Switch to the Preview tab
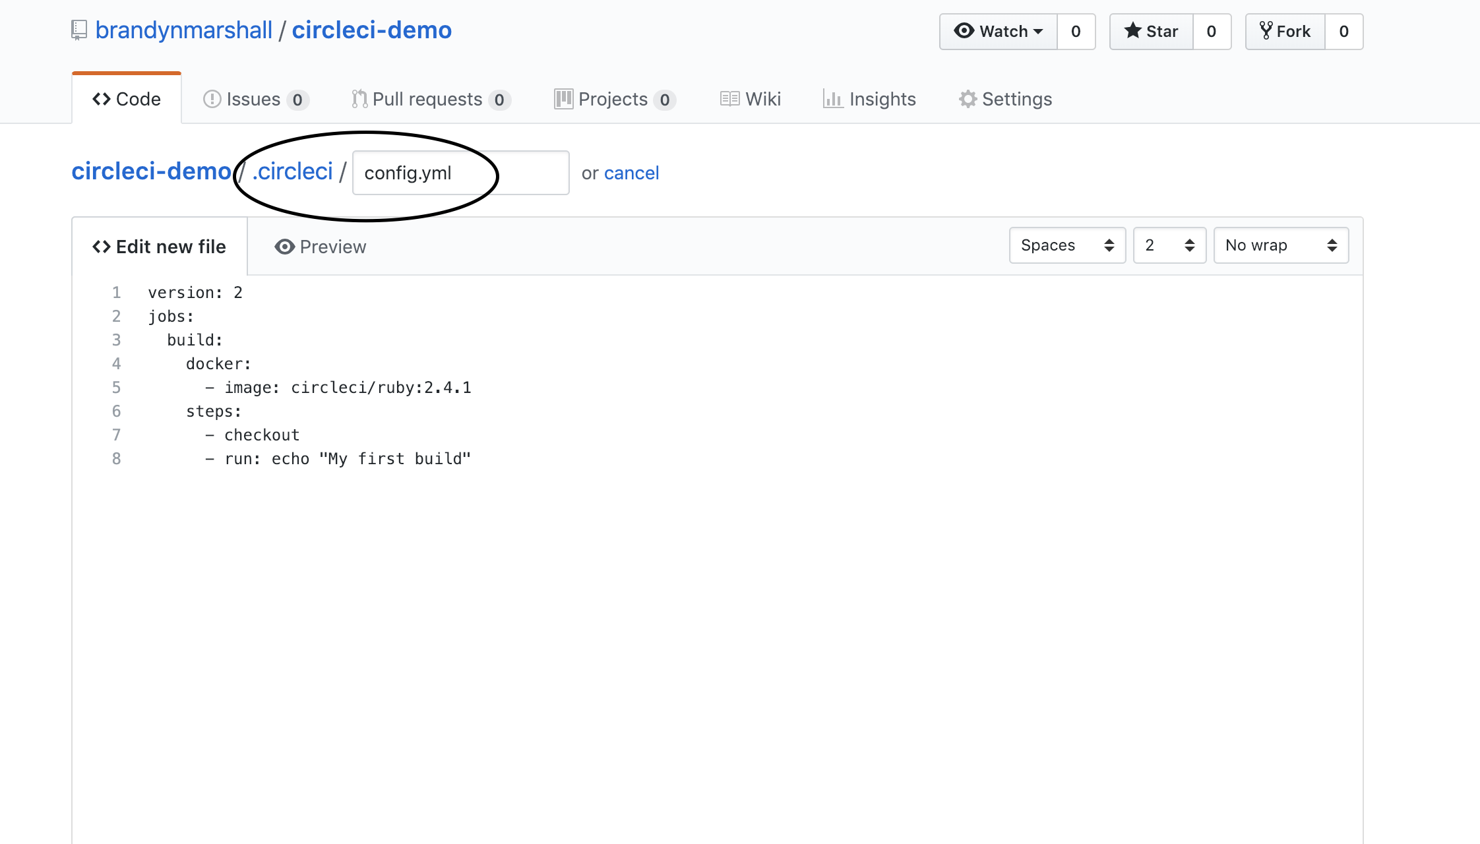 321,247
